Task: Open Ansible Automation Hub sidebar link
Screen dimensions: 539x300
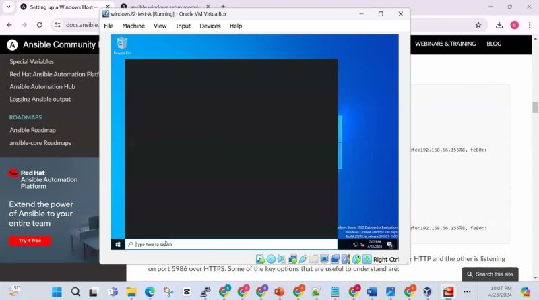Action: pos(42,87)
